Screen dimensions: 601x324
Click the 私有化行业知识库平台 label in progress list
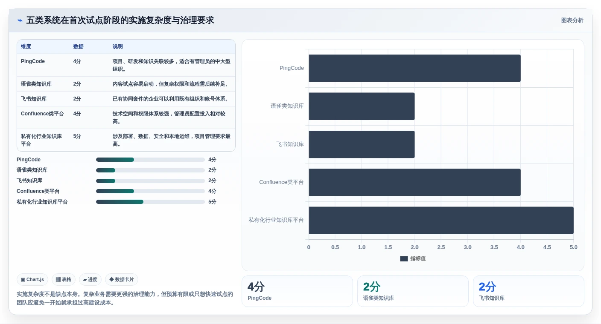pyautogui.click(x=42, y=202)
